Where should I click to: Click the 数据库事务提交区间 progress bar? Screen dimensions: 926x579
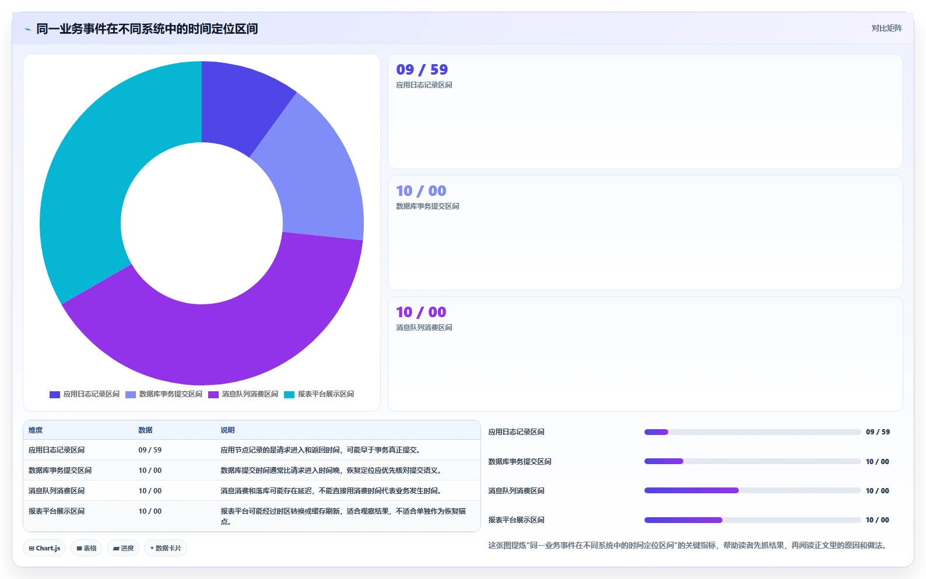(x=752, y=461)
